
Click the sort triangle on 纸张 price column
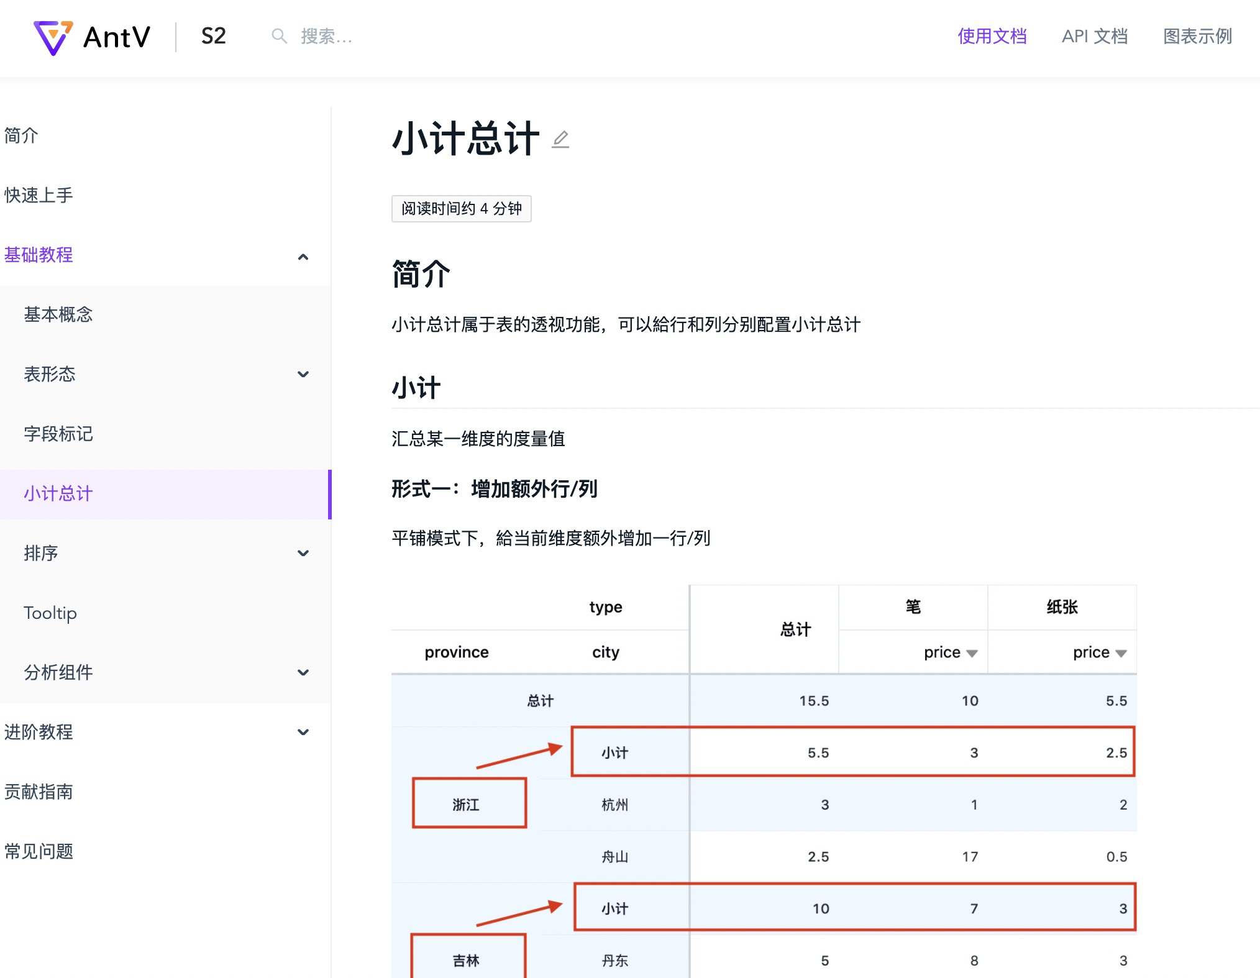click(1121, 652)
